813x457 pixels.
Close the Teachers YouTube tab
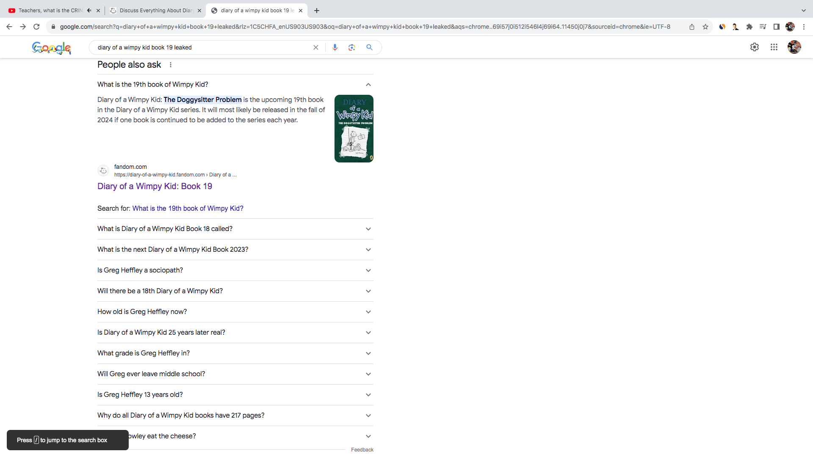(98, 11)
